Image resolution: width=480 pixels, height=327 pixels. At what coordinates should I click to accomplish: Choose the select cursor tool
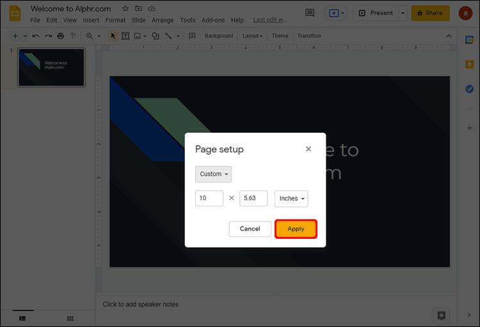click(x=113, y=36)
